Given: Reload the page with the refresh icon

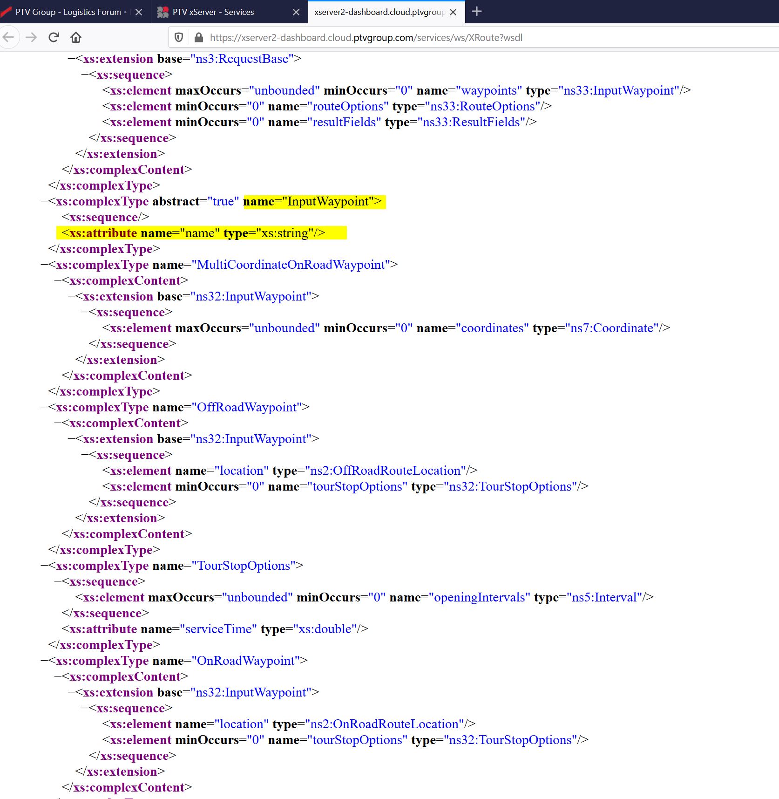Looking at the screenshot, I should click(x=54, y=37).
